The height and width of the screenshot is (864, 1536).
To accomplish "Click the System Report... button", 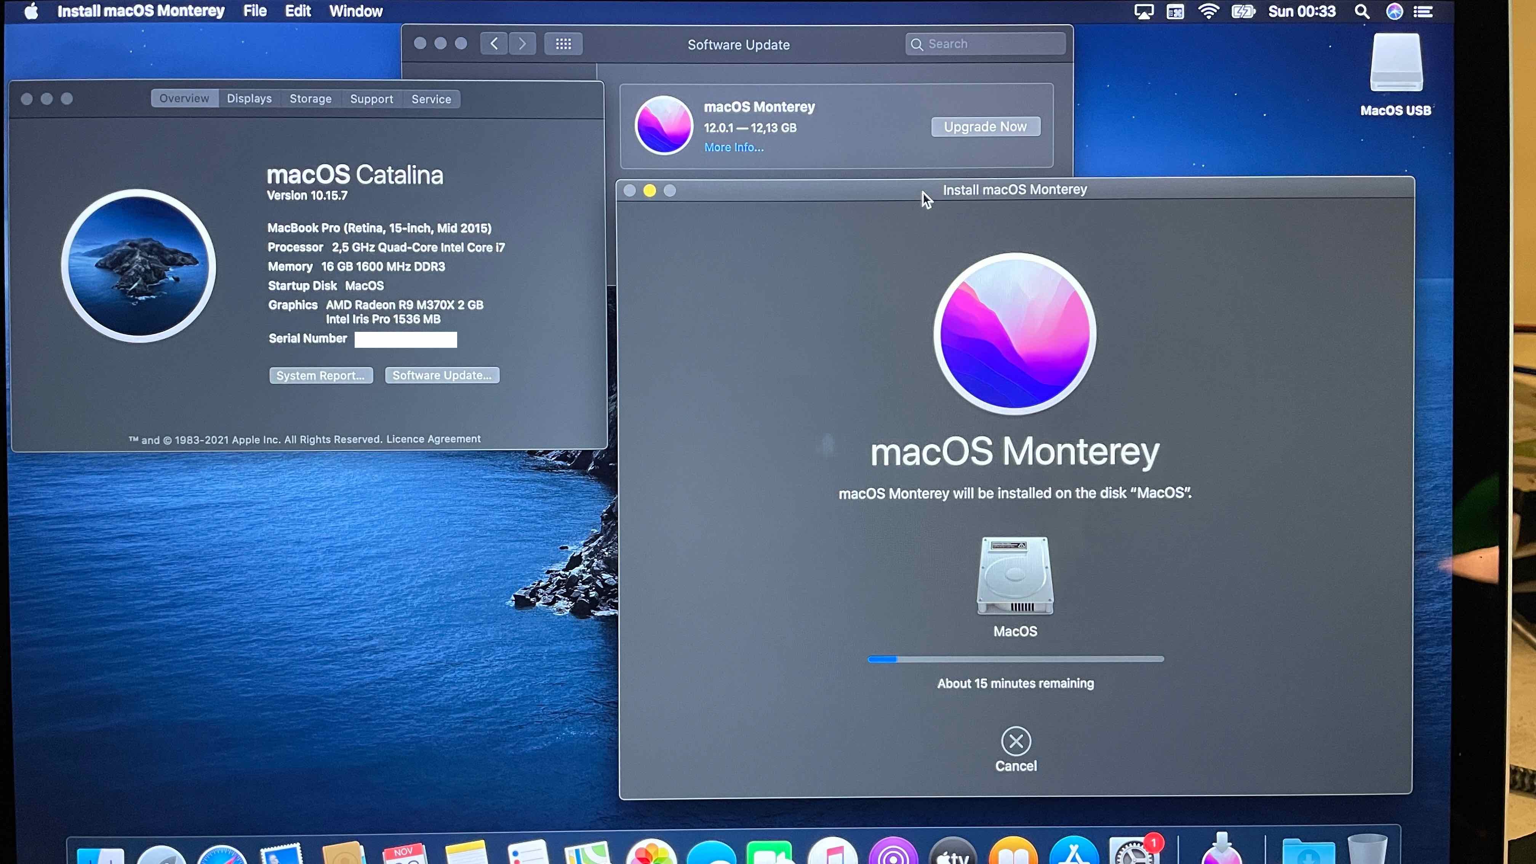I will click(x=320, y=375).
